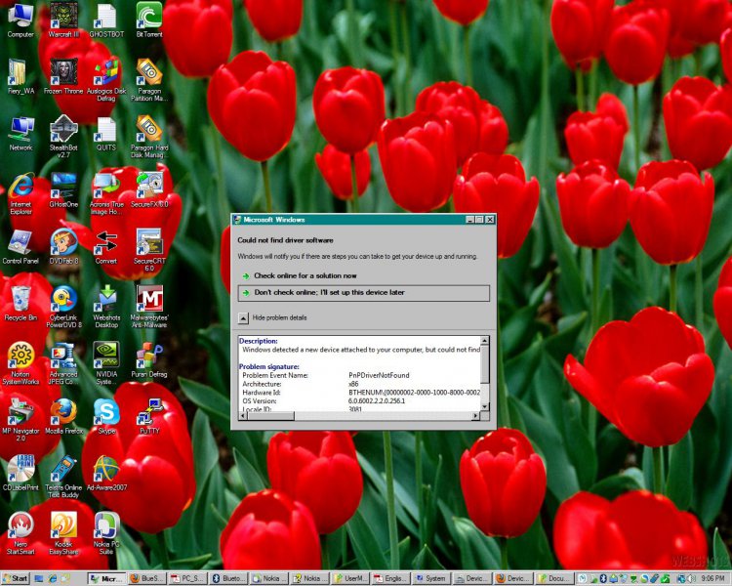The height and width of the screenshot is (586, 732).
Task: Switch to the BlueS... taskbar window
Action: 147,578
